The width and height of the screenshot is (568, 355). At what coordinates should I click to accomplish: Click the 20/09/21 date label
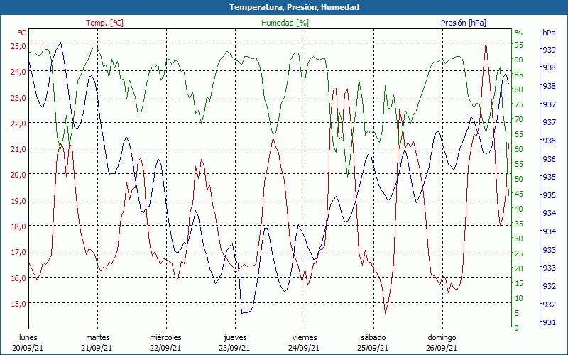coord(28,349)
